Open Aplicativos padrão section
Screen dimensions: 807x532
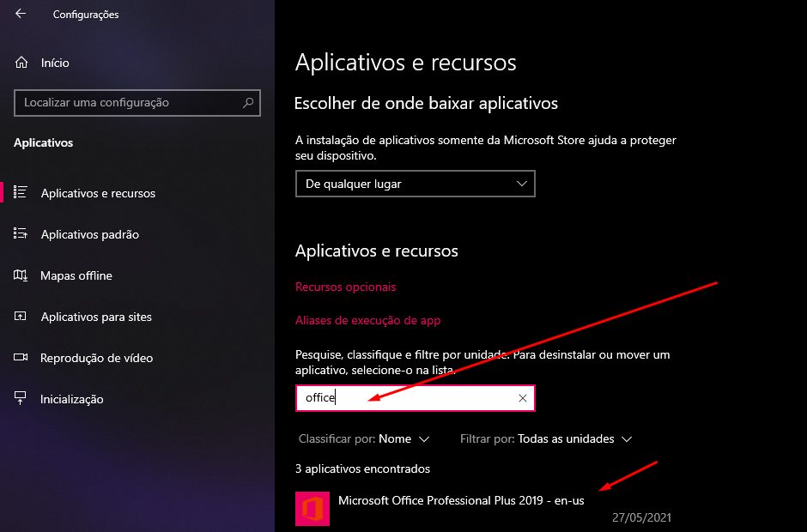(x=89, y=234)
